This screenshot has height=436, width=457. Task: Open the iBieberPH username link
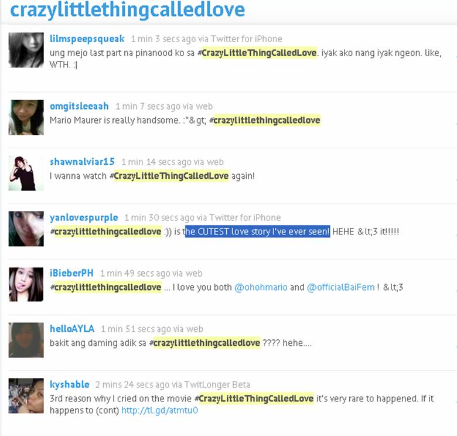71,273
